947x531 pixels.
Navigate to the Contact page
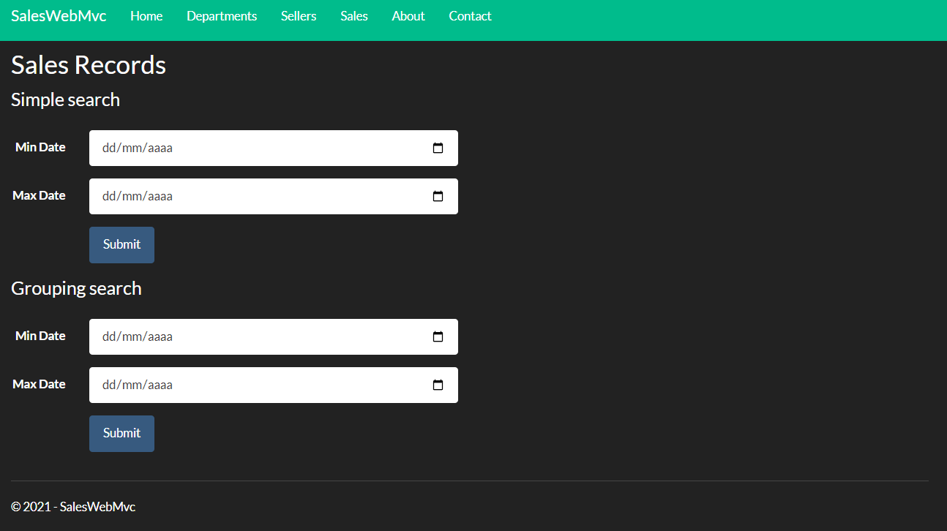pyautogui.click(x=470, y=15)
